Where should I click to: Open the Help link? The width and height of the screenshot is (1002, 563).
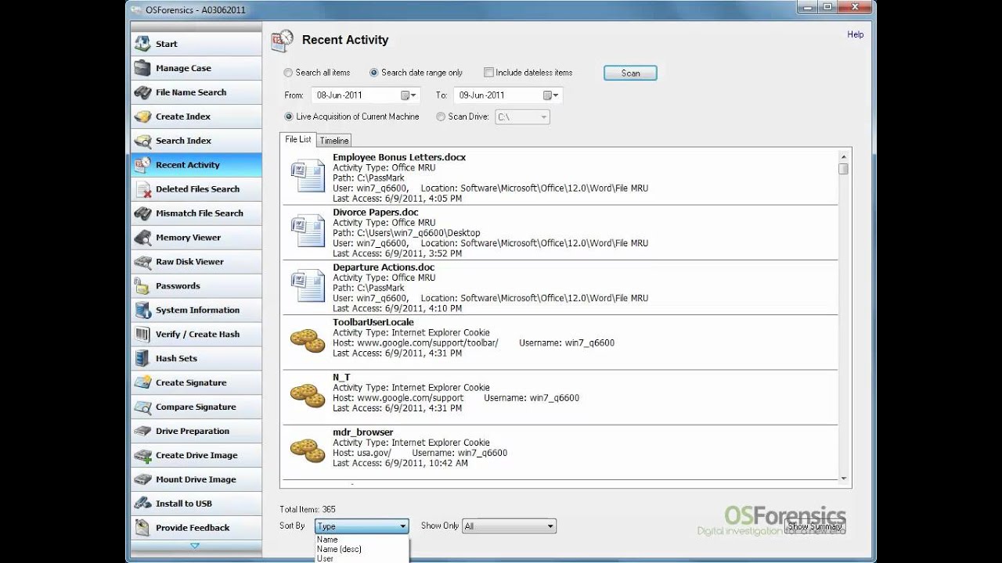click(856, 34)
